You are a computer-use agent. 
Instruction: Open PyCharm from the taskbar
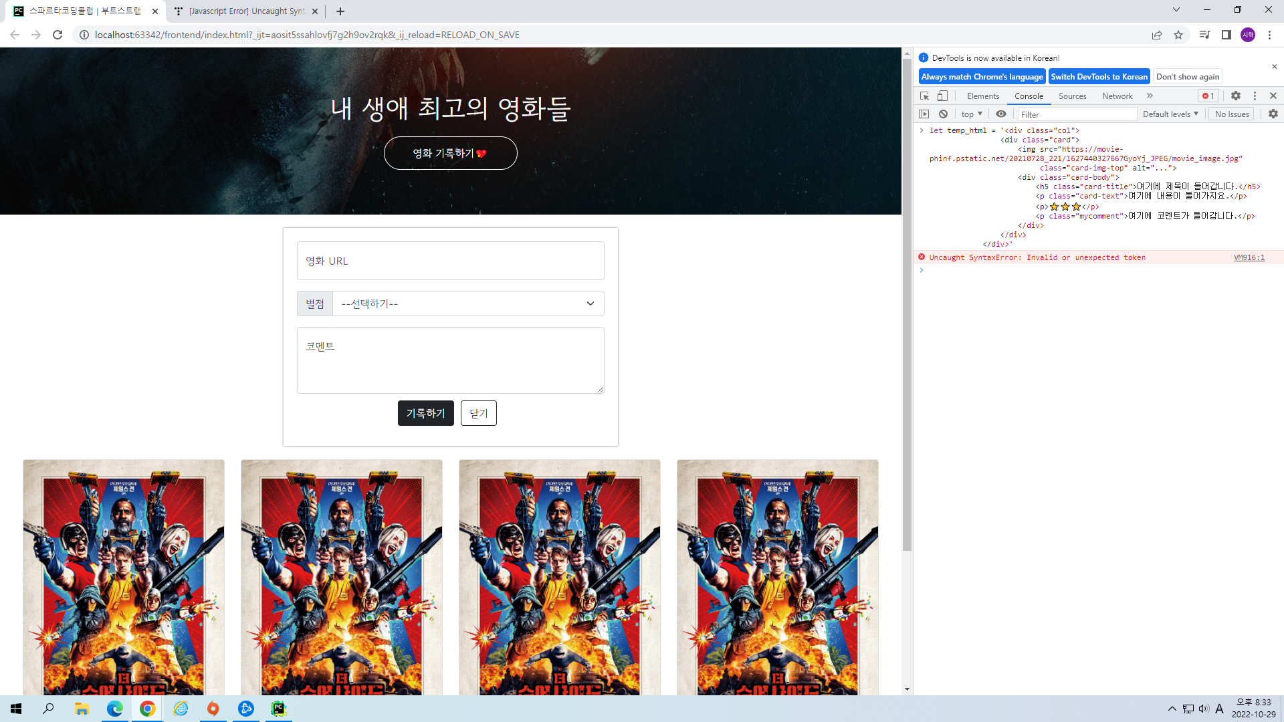[x=279, y=709]
